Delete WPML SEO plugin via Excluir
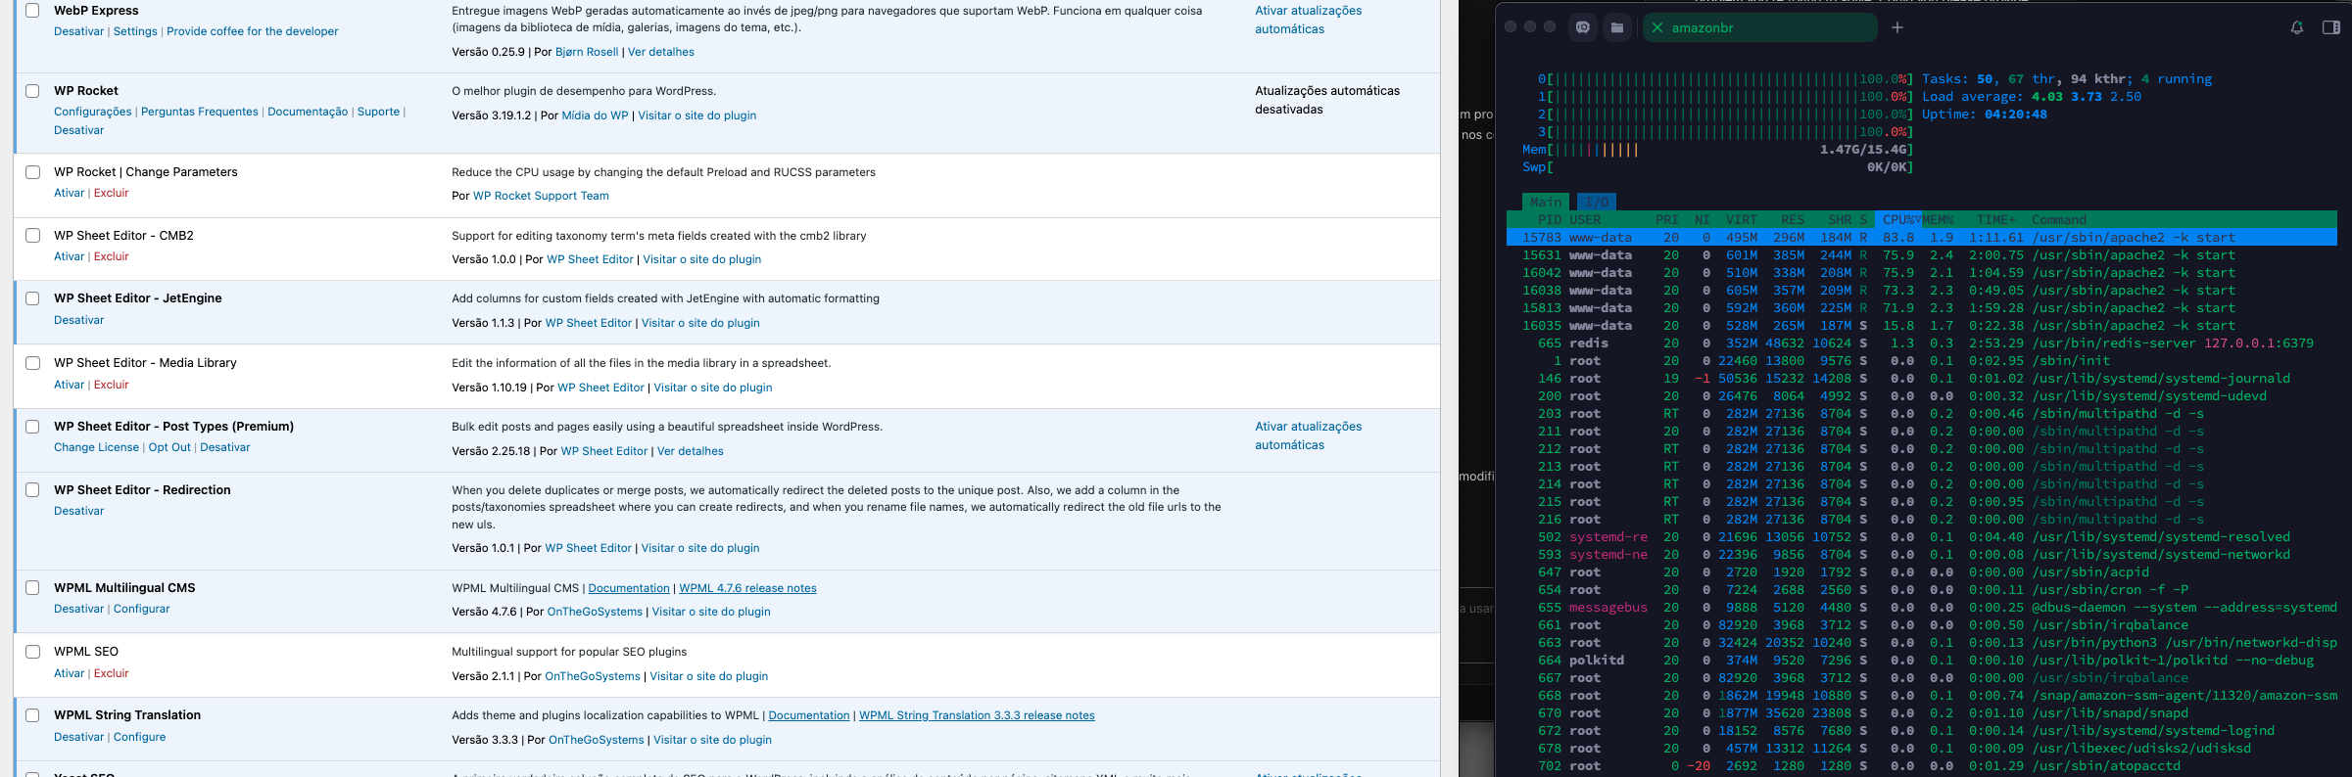The width and height of the screenshot is (2352, 777). coord(112,673)
